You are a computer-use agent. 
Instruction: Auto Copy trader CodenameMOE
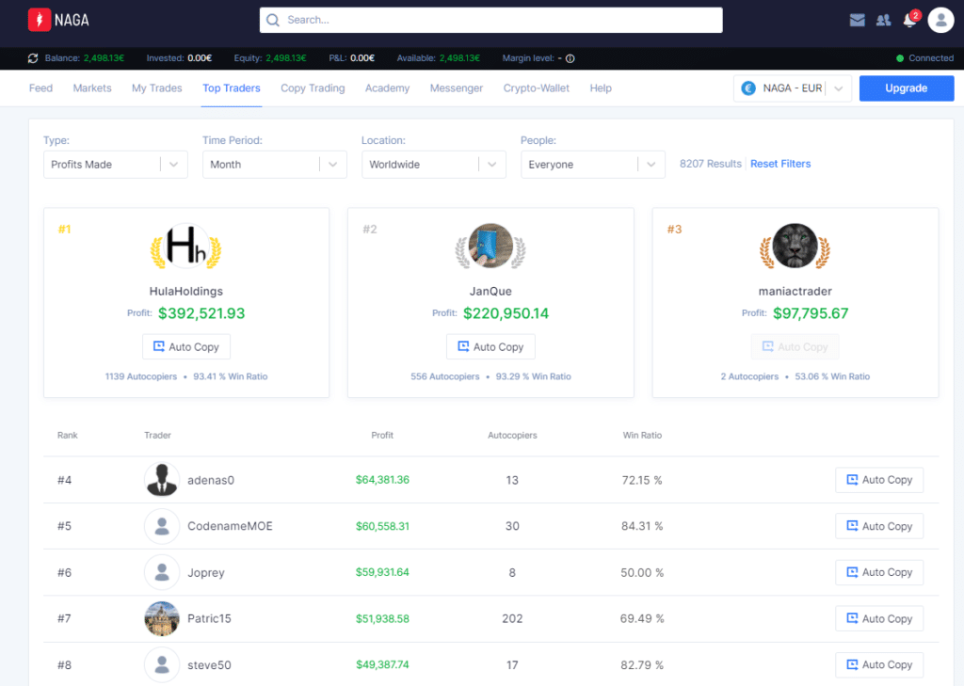[879, 526]
